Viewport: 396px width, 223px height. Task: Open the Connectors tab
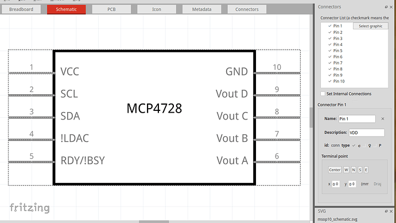(247, 9)
